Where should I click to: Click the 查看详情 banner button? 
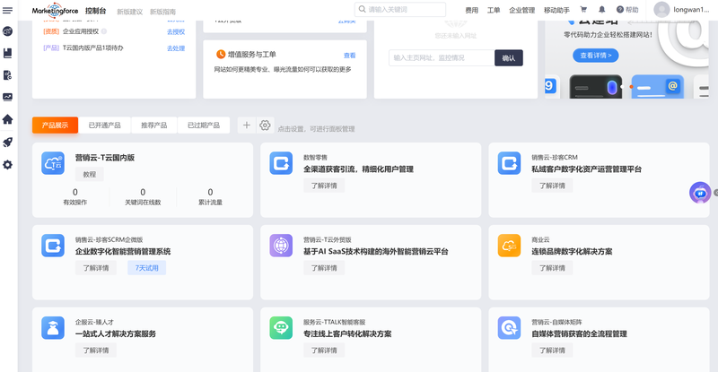[595, 56]
